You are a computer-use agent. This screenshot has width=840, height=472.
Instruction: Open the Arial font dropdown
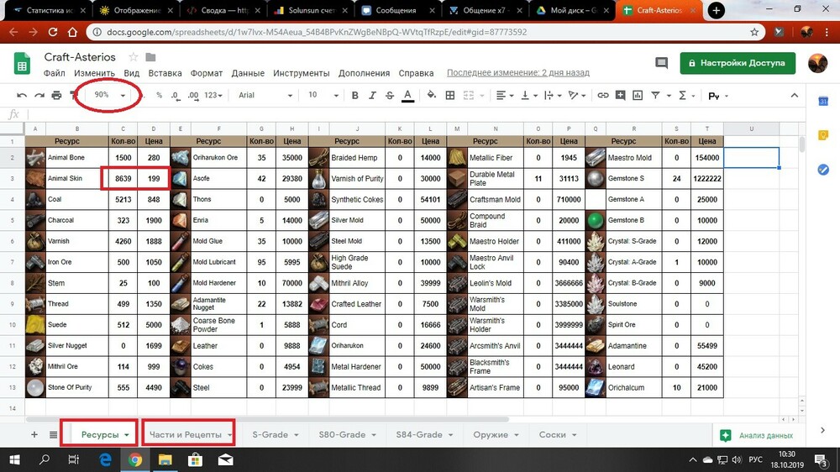(x=265, y=95)
